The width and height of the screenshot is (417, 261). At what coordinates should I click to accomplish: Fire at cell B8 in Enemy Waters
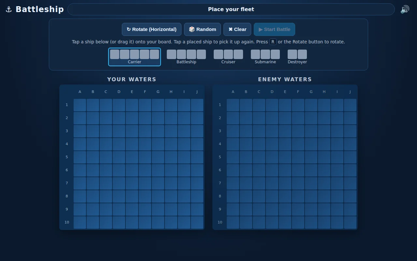pos(246,196)
